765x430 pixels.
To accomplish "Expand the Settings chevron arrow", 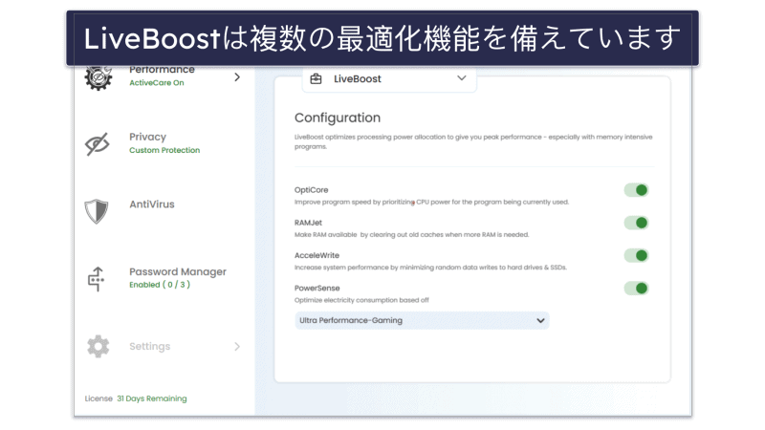I will click(237, 346).
